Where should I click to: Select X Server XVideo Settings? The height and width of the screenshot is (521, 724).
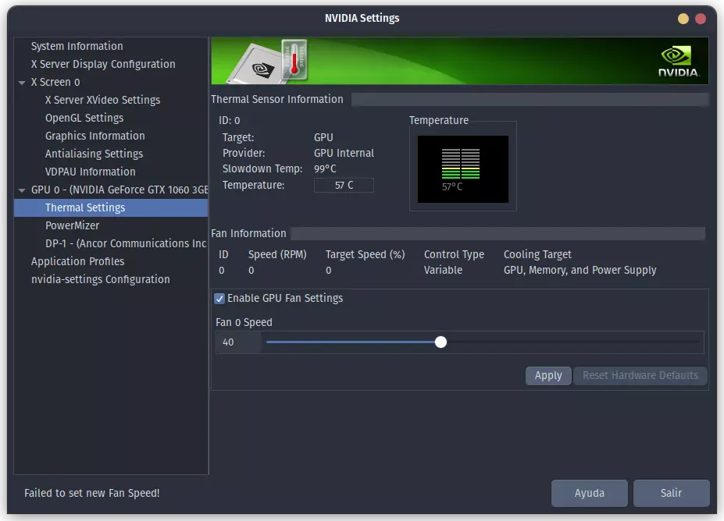pyautogui.click(x=103, y=100)
